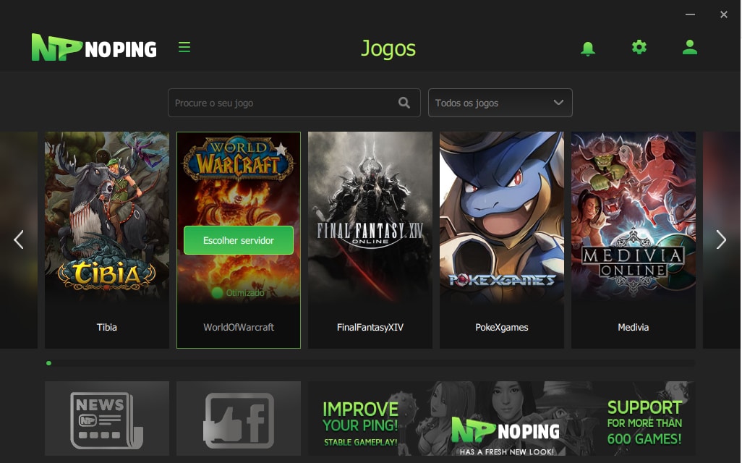Select the PokeXgames game card
Image resolution: width=742 pixels, height=463 pixels.
(502, 239)
